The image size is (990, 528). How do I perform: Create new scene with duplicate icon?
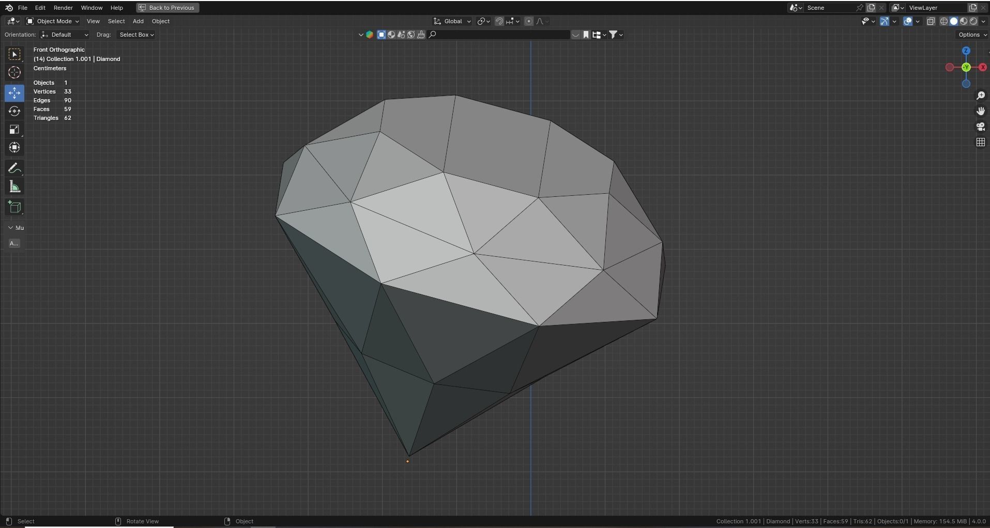click(871, 8)
